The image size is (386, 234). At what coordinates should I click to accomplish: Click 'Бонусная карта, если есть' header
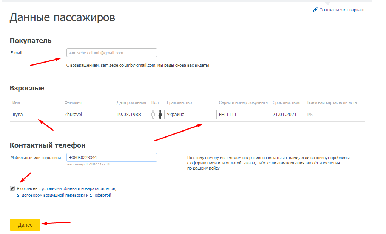332,102
